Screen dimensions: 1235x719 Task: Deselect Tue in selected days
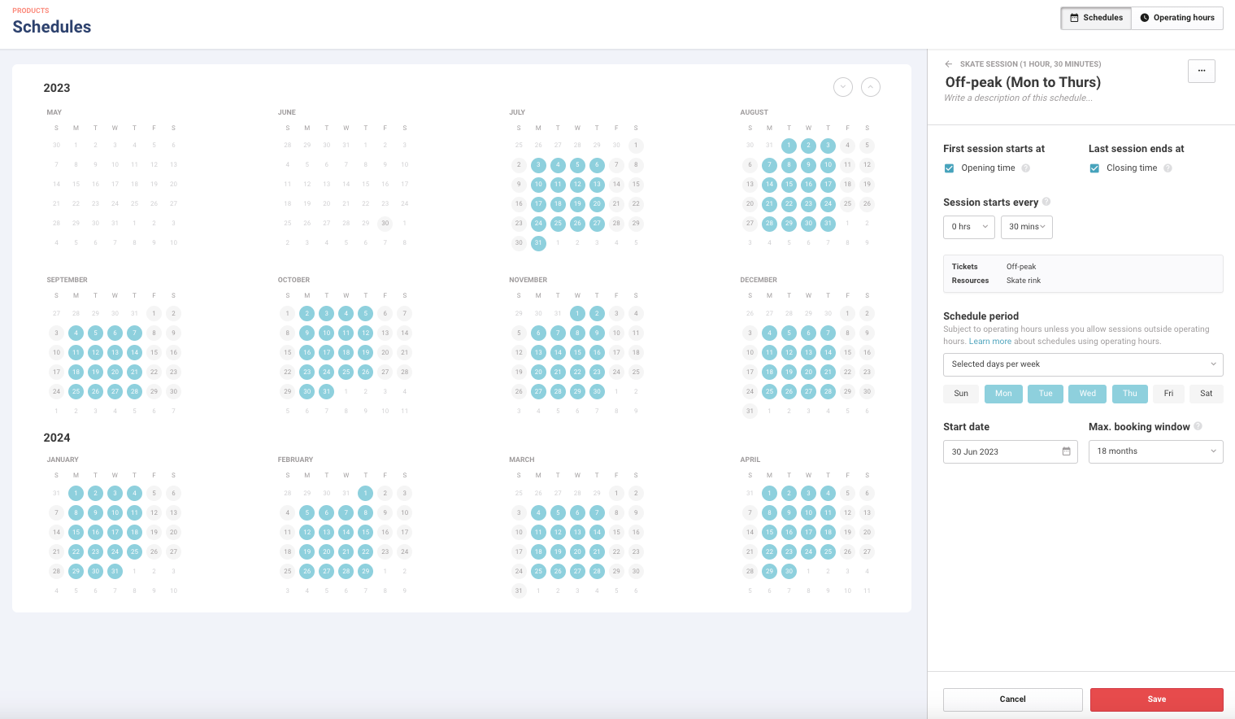(1046, 394)
